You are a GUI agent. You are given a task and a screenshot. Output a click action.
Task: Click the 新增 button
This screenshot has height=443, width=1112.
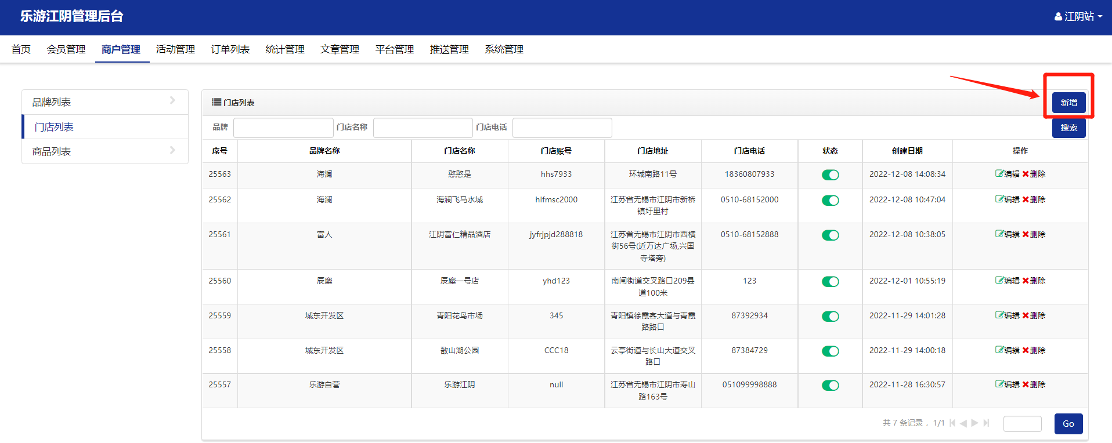pyautogui.click(x=1068, y=103)
